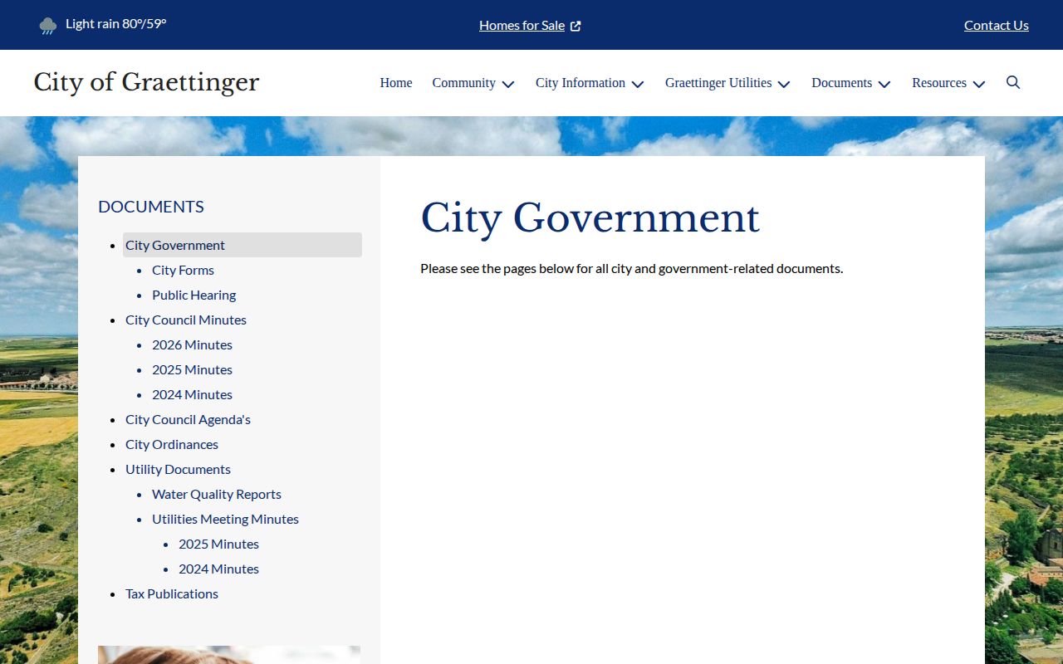Open the Documents menu in the navigation bar

click(x=842, y=83)
